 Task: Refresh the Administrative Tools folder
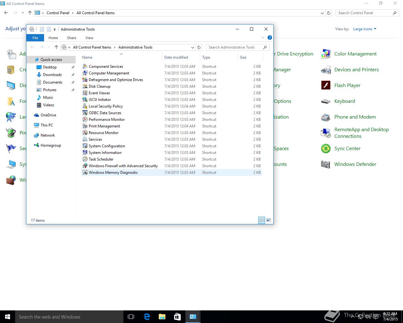[199, 47]
